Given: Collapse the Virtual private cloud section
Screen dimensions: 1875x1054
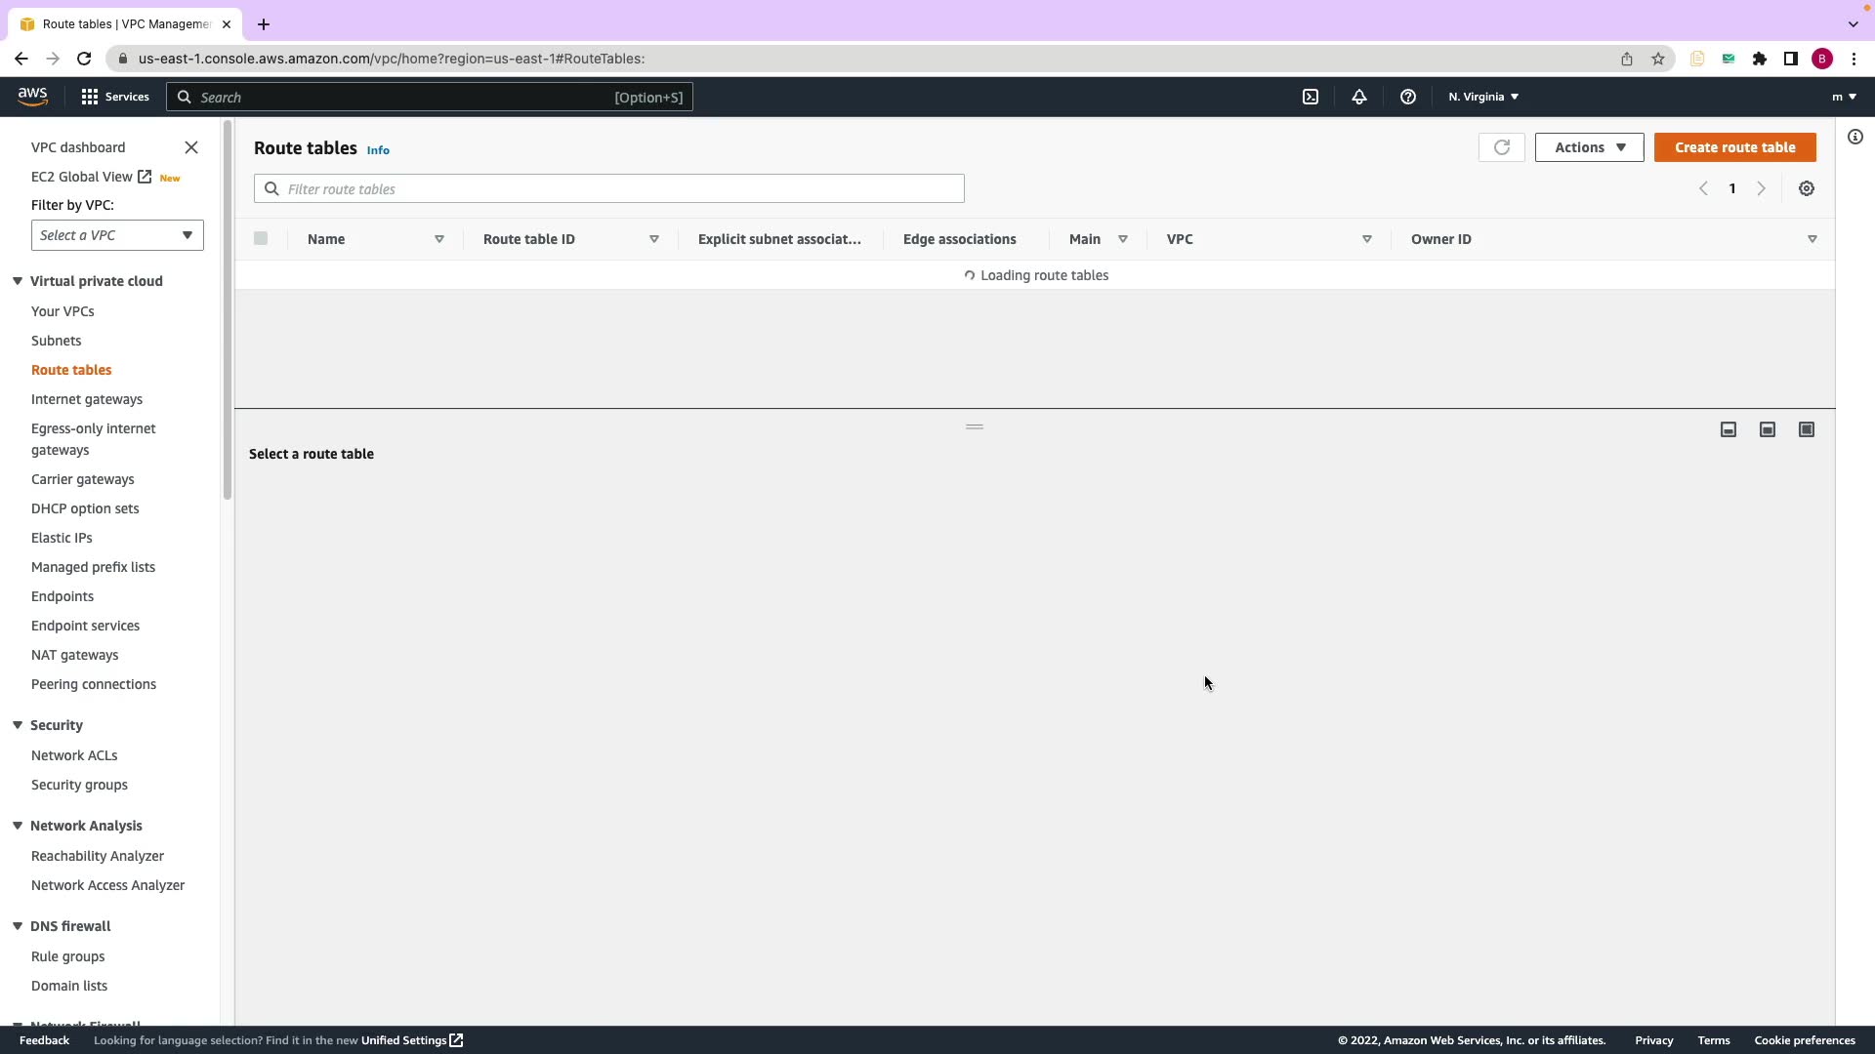Looking at the screenshot, I should coord(18,281).
